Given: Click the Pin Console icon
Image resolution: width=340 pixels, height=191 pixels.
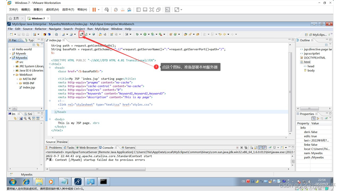Looking at the screenshot, I should point(270,147).
